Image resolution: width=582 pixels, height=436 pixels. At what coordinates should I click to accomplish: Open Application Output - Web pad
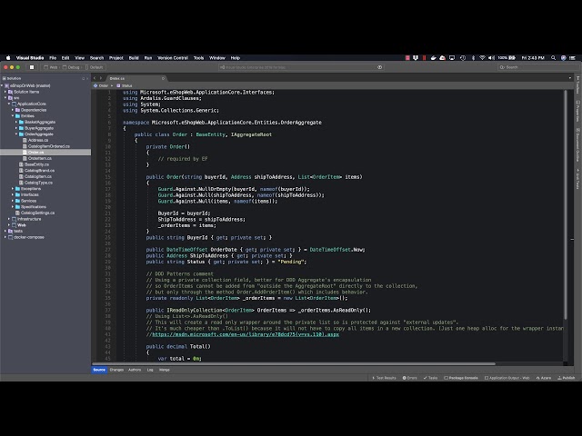click(x=507, y=378)
